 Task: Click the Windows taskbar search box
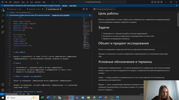tap(22, 97)
